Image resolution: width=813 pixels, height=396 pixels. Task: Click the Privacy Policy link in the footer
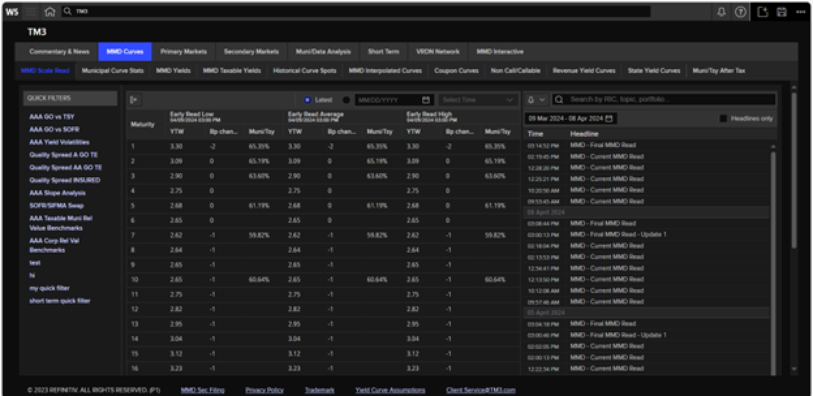(x=264, y=389)
